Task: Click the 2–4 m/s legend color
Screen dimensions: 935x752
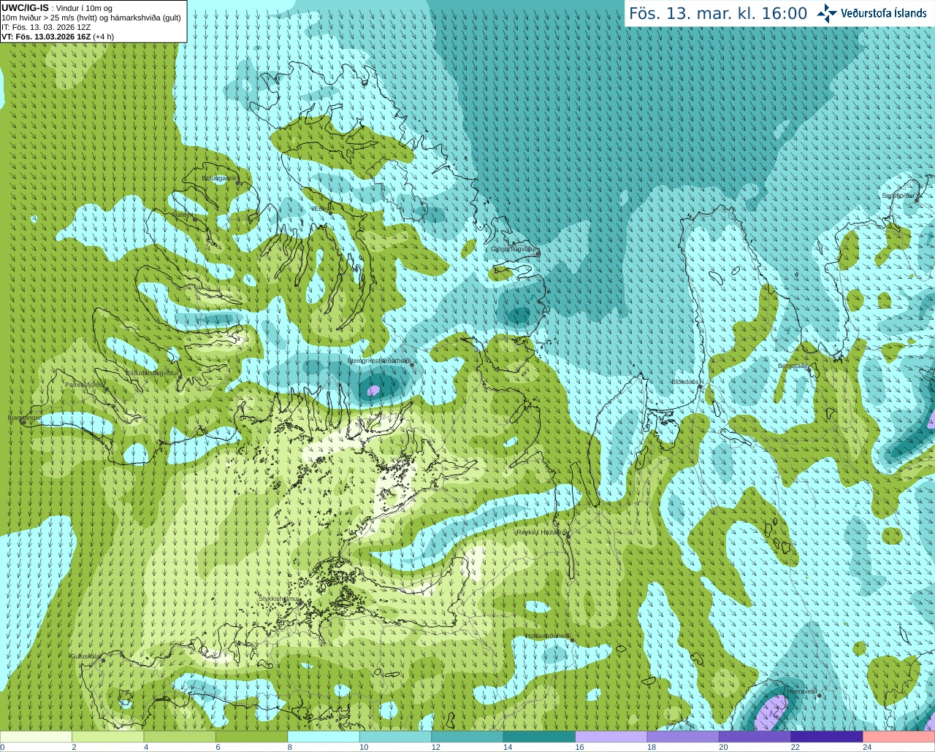Action: coord(107,737)
